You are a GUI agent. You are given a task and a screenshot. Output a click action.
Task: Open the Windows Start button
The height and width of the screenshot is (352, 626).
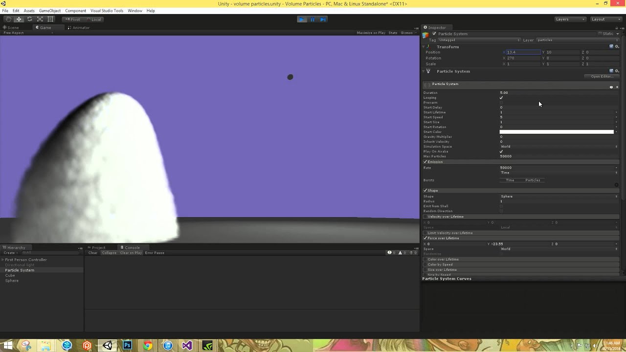click(x=8, y=346)
